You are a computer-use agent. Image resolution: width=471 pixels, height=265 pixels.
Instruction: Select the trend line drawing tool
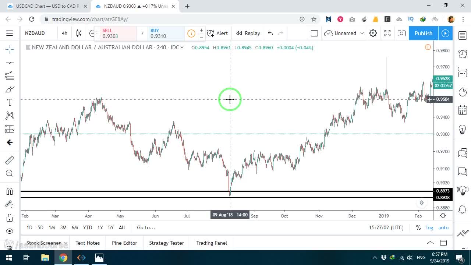(x=10, y=63)
